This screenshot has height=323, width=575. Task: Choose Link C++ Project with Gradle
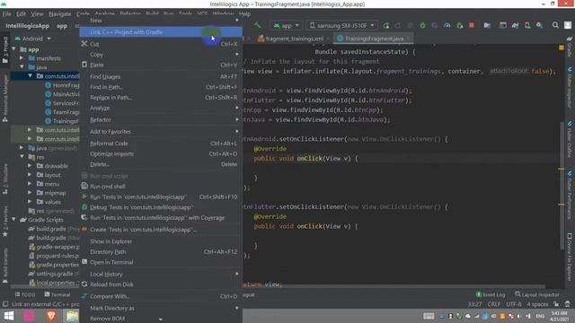[x=161, y=32]
